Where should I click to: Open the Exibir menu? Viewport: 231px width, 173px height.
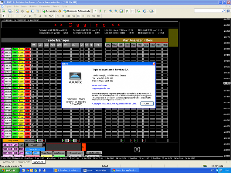[x=16, y=7]
